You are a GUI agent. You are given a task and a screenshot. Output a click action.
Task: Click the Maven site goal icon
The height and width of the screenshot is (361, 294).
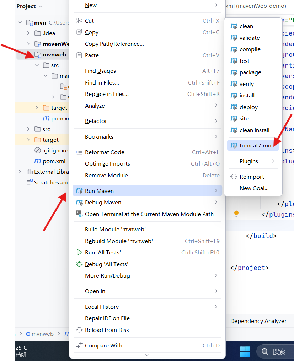tap(234, 119)
